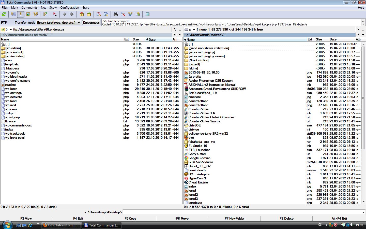Click the Pack files icon
Image resolution: width=366 pixels, height=229 pixels.
click(x=82, y=15)
